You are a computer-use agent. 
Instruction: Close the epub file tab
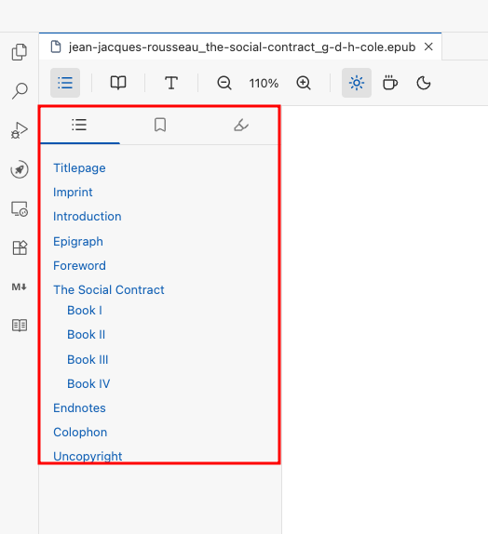coord(428,47)
